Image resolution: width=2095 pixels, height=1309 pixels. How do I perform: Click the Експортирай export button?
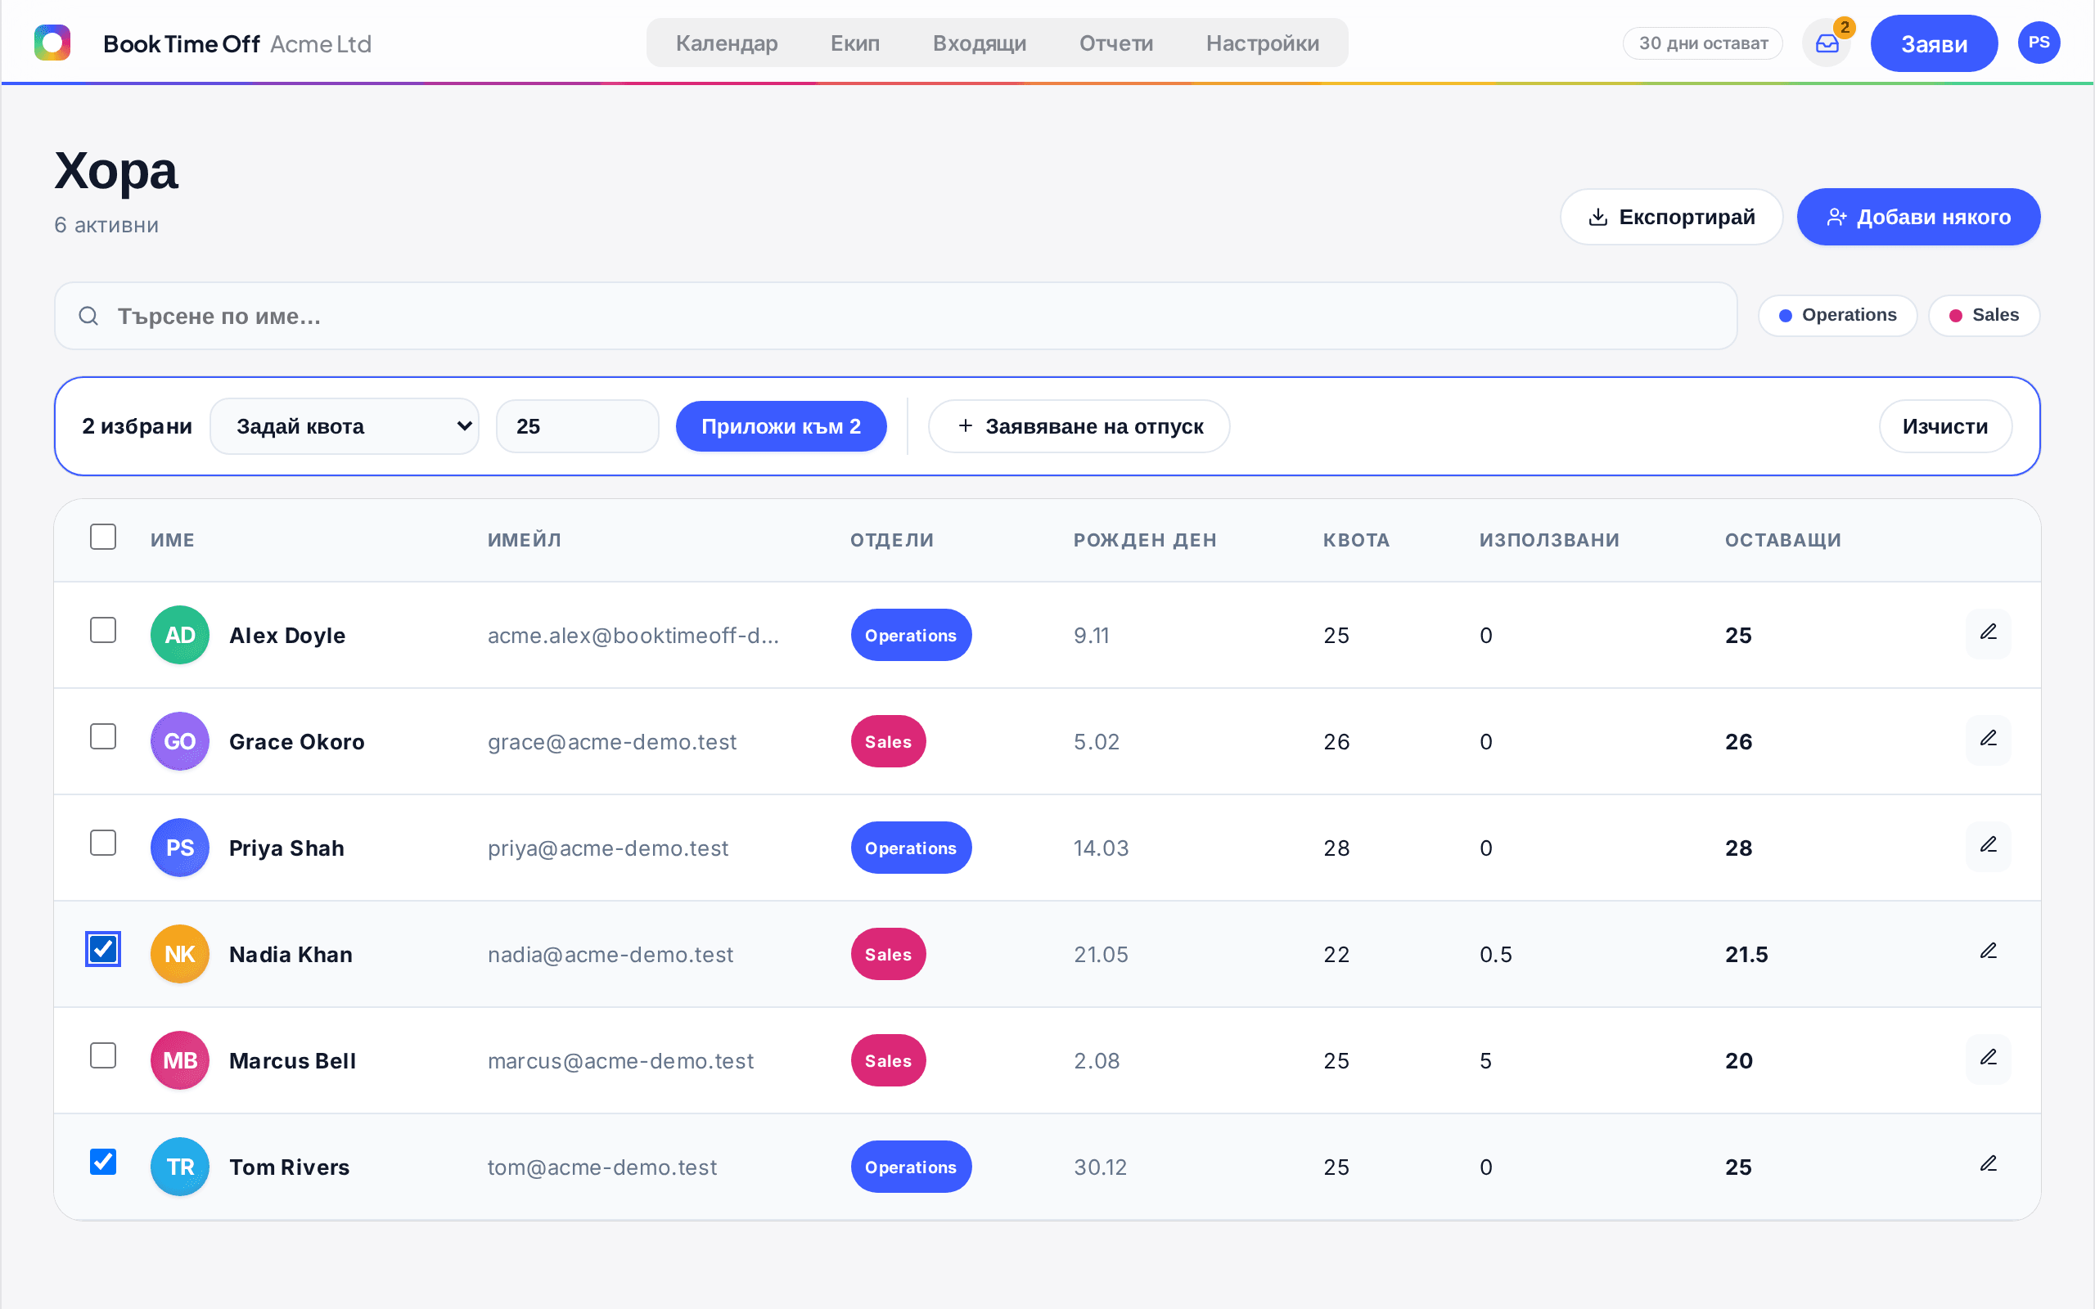pos(1671,217)
